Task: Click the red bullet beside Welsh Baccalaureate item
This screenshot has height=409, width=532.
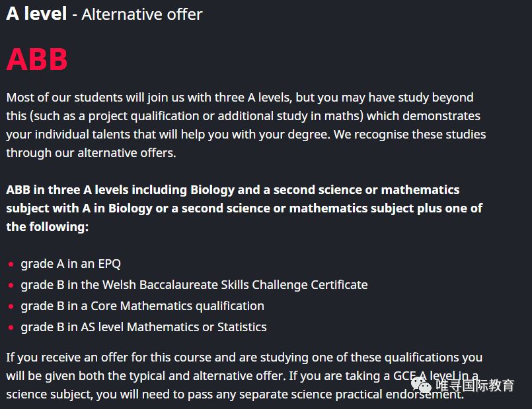Action: click(x=11, y=286)
